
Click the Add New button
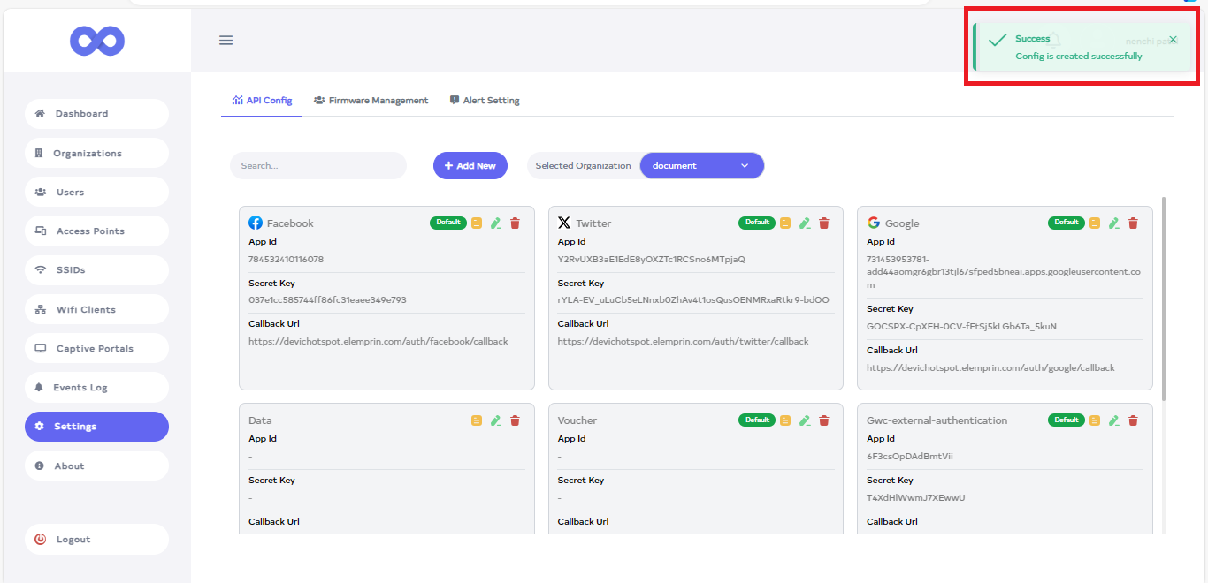(x=470, y=166)
